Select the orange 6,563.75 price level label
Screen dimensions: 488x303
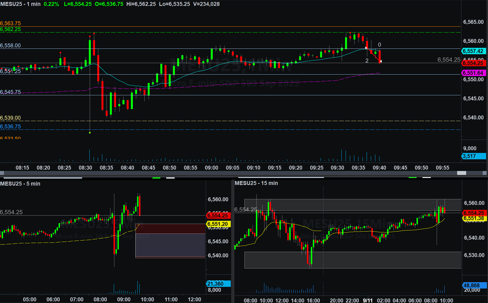[10, 23]
